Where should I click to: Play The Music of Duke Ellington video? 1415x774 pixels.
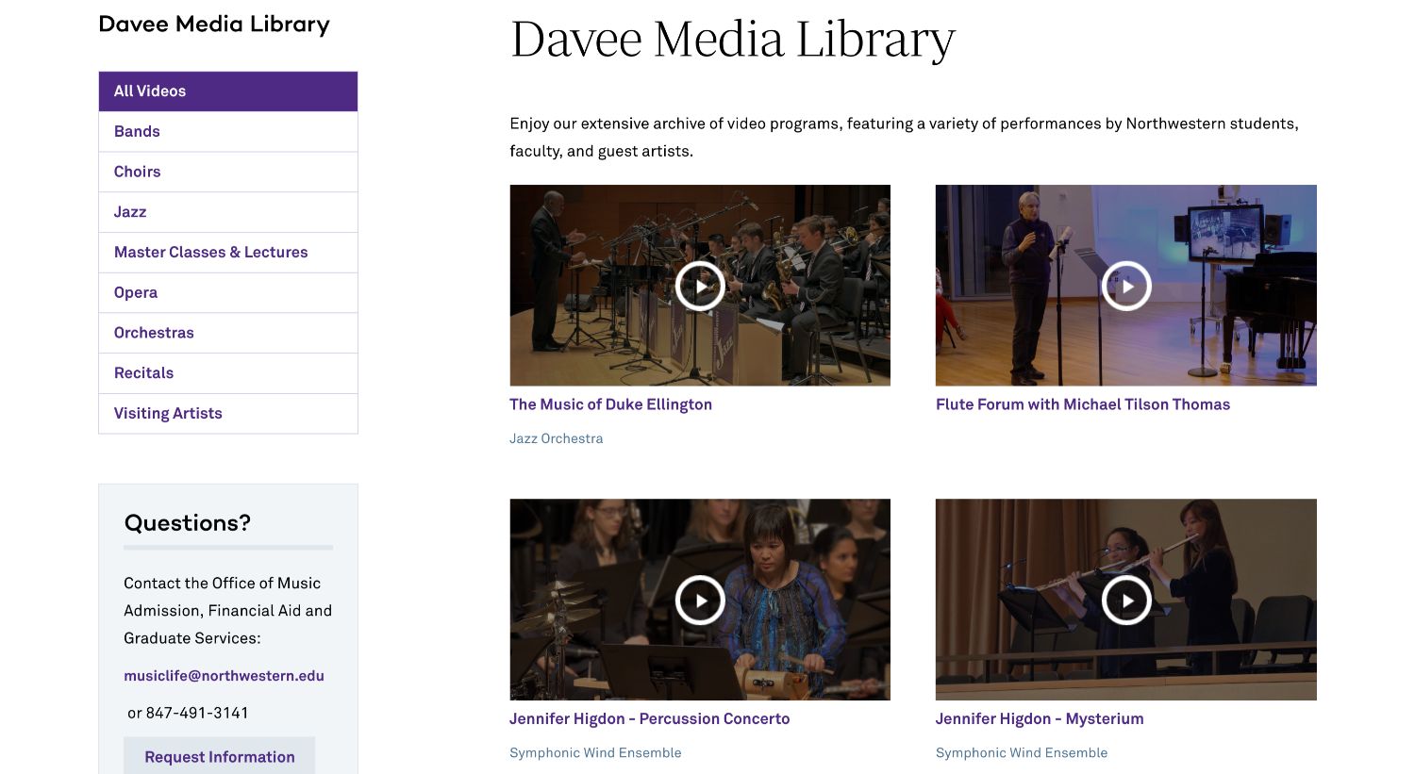click(x=700, y=286)
